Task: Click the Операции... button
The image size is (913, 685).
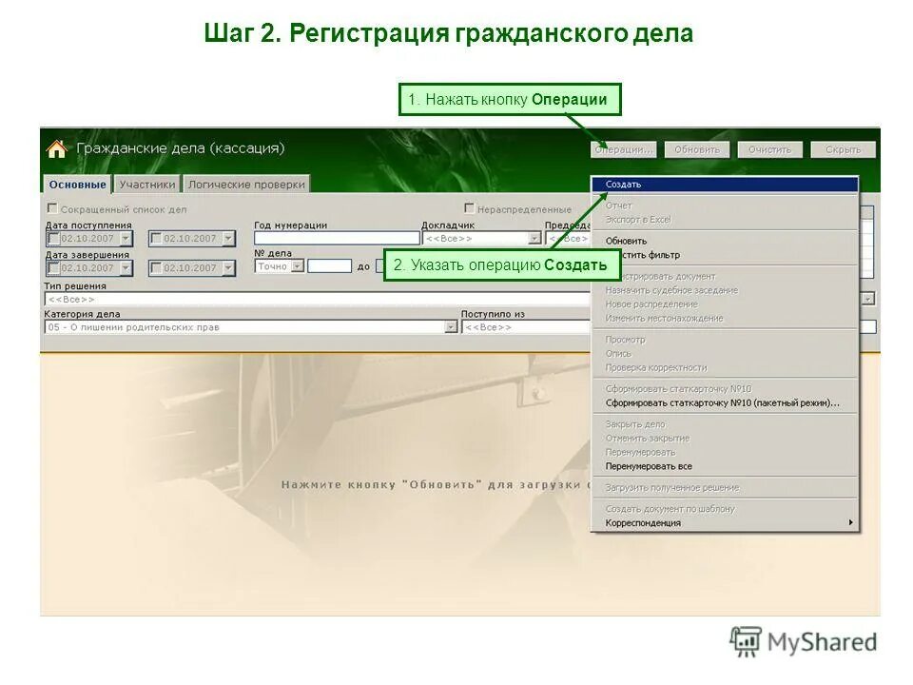Action: [624, 149]
